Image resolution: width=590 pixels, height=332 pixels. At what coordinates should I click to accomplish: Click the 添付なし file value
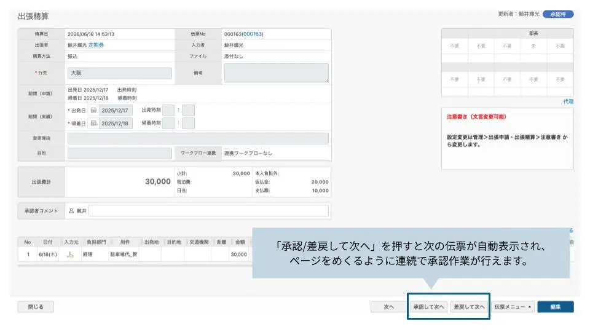click(x=234, y=56)
